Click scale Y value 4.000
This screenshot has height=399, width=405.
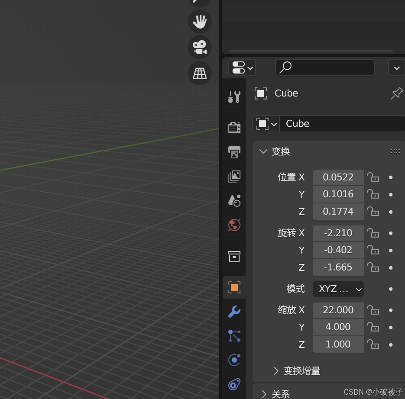click(338, 327)
